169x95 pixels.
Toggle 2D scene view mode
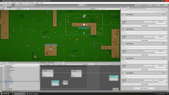pos(12,9)
